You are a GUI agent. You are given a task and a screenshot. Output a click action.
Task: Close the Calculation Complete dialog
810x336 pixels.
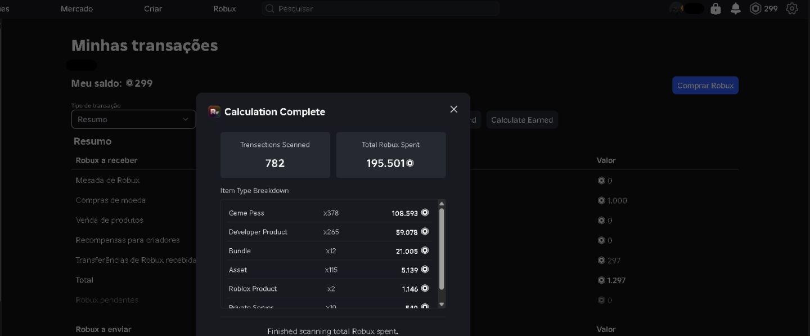pyautogui.click(x=454, y=109)
